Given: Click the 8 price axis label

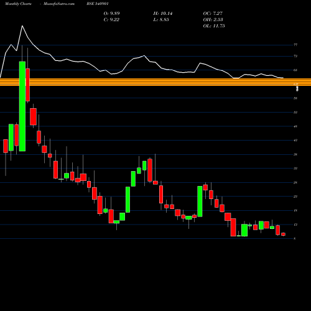Looking at the screenshot, I should 295,238.
